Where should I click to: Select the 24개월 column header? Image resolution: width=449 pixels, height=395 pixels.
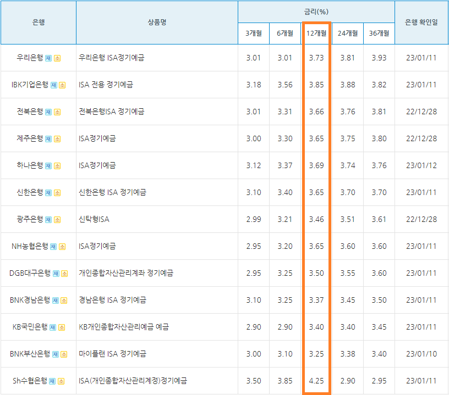(x=348, y=34)
